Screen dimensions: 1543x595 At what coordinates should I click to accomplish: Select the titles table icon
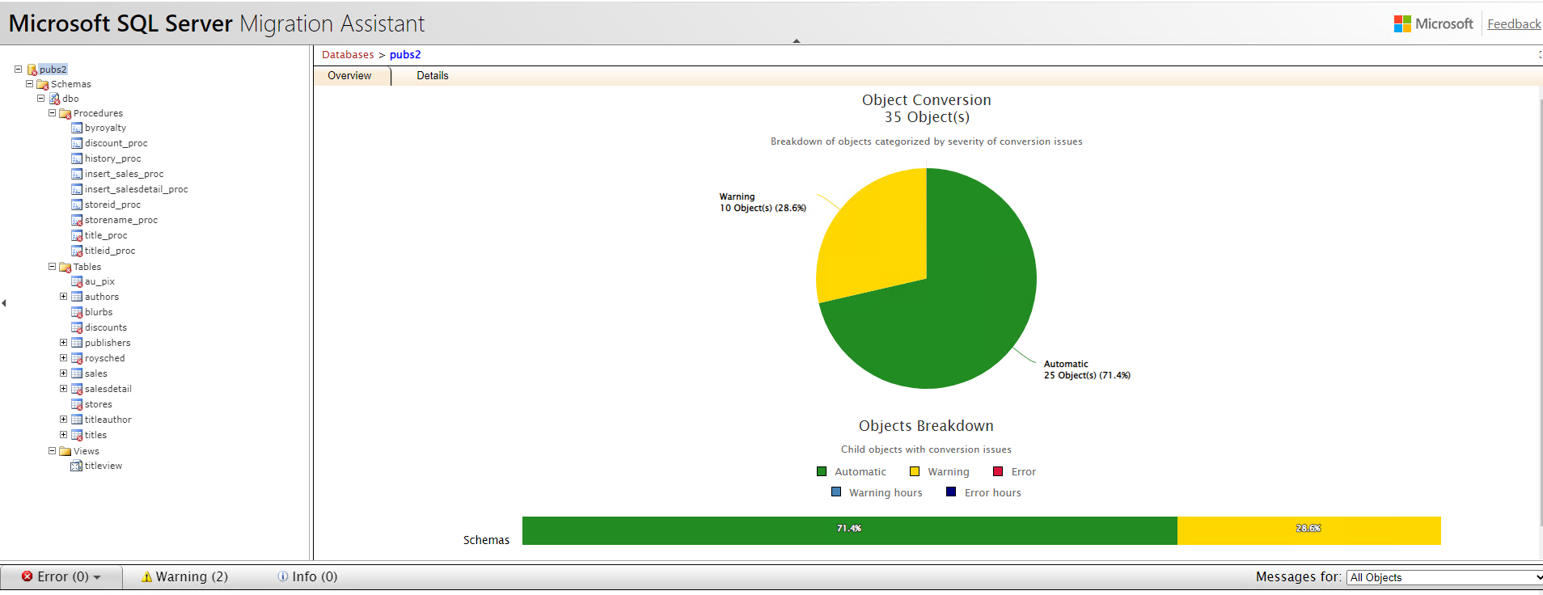click(x=77, y=435)
